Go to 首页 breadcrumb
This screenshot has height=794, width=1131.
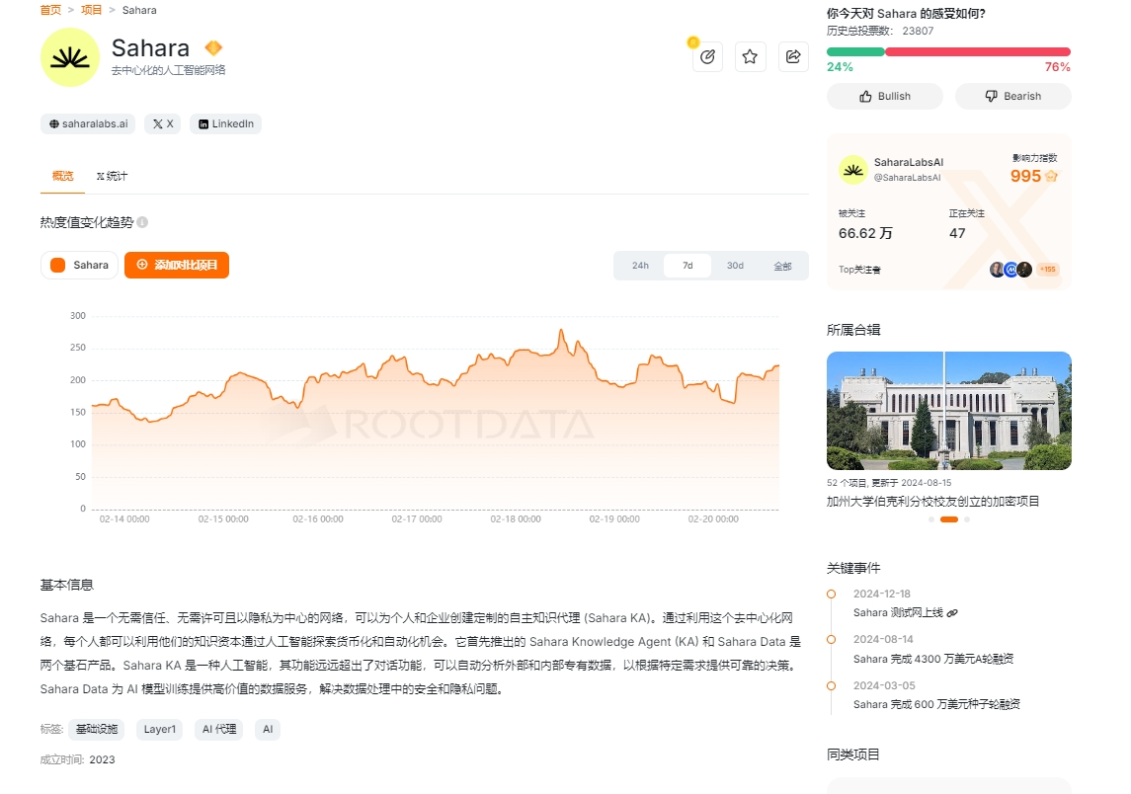(x=50, y=10)
